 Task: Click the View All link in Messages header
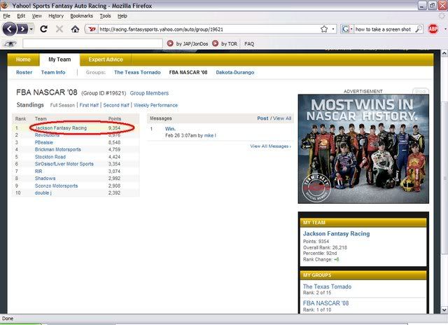point(282,118)
